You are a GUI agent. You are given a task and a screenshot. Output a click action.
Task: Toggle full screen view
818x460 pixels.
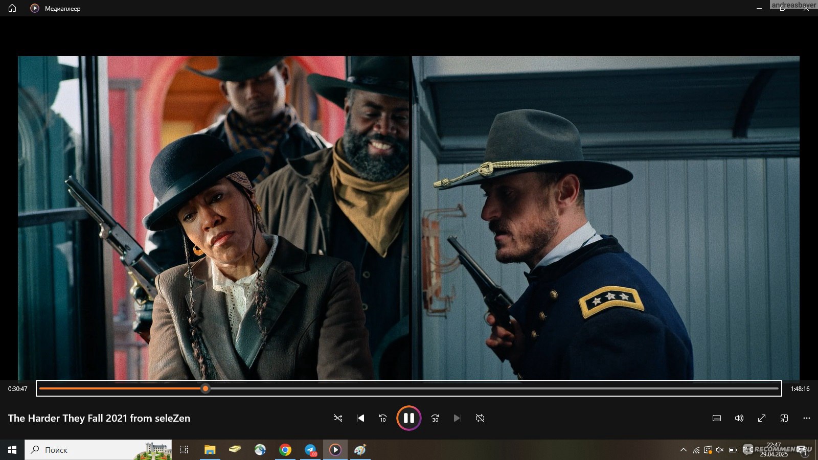(x=762, y=418)
